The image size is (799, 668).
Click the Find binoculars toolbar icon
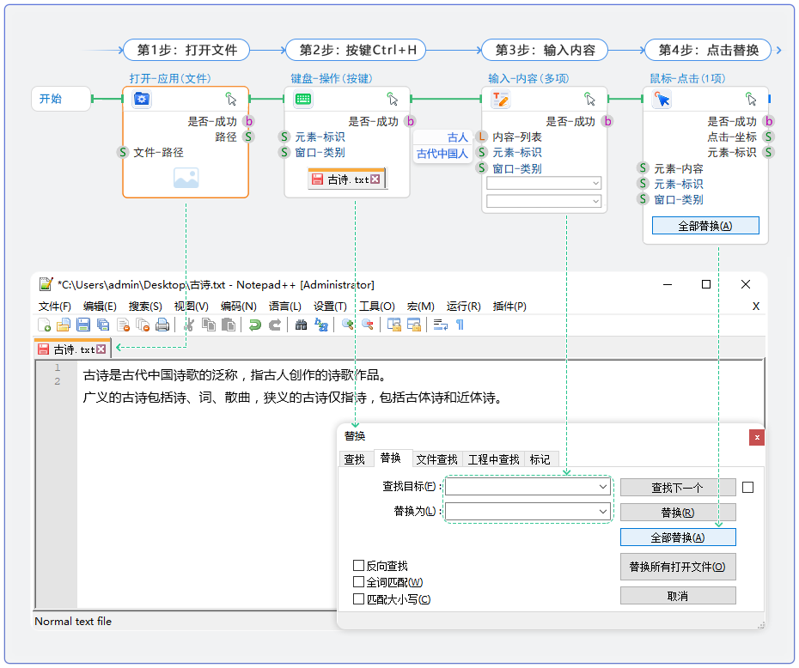(x=301, y=325)
